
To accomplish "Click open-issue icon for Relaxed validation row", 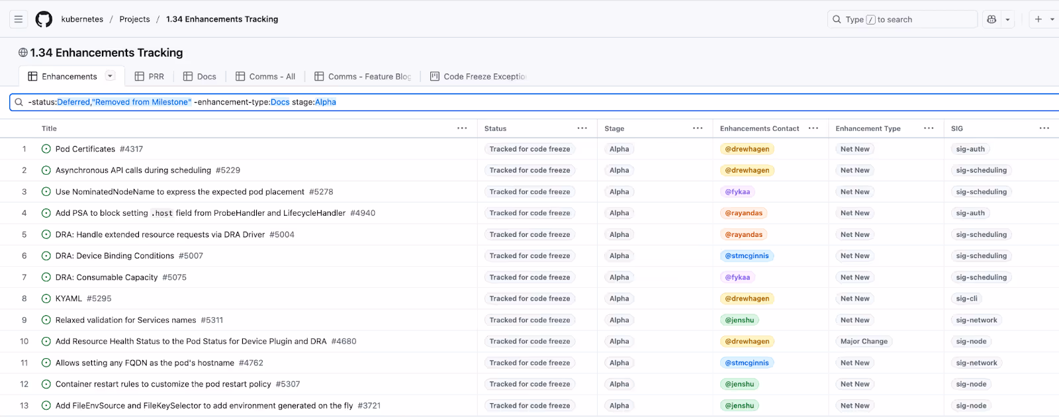I will pos(46,320).
